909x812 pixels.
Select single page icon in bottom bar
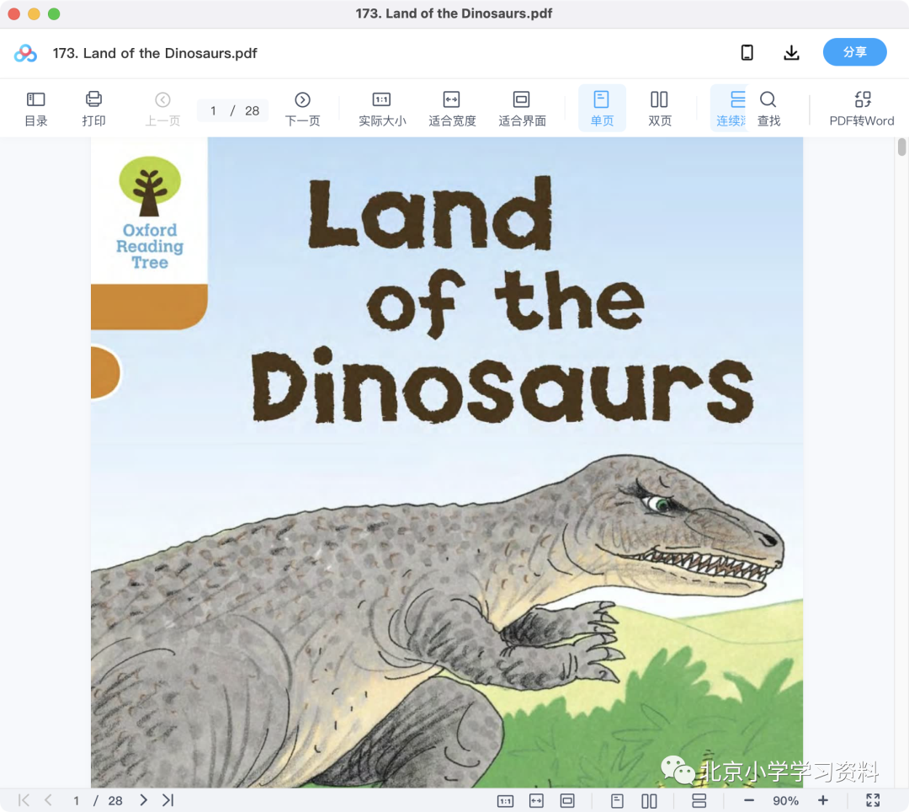click(617, 801)
